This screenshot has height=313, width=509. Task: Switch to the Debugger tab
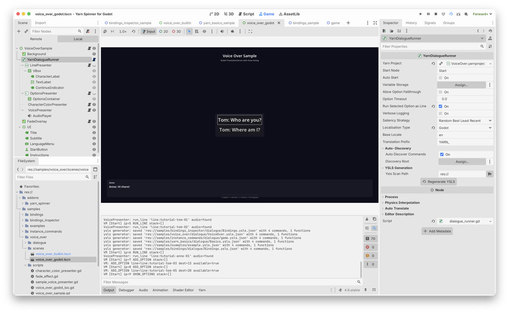[126, 290]
